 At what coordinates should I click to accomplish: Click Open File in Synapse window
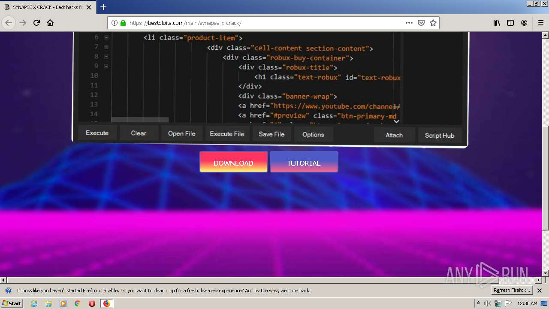pyautogui.click(x=182, y=133)
